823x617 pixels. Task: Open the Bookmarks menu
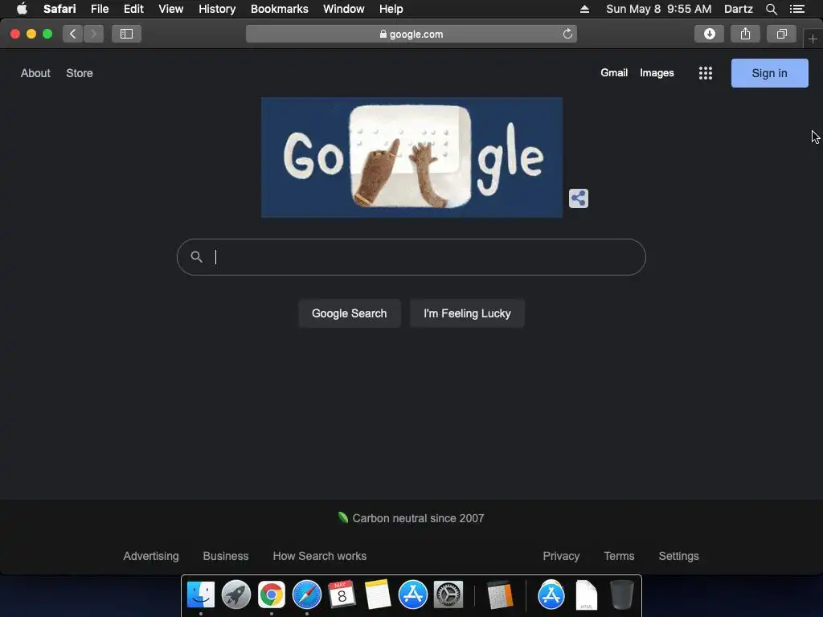click(279, 9)
